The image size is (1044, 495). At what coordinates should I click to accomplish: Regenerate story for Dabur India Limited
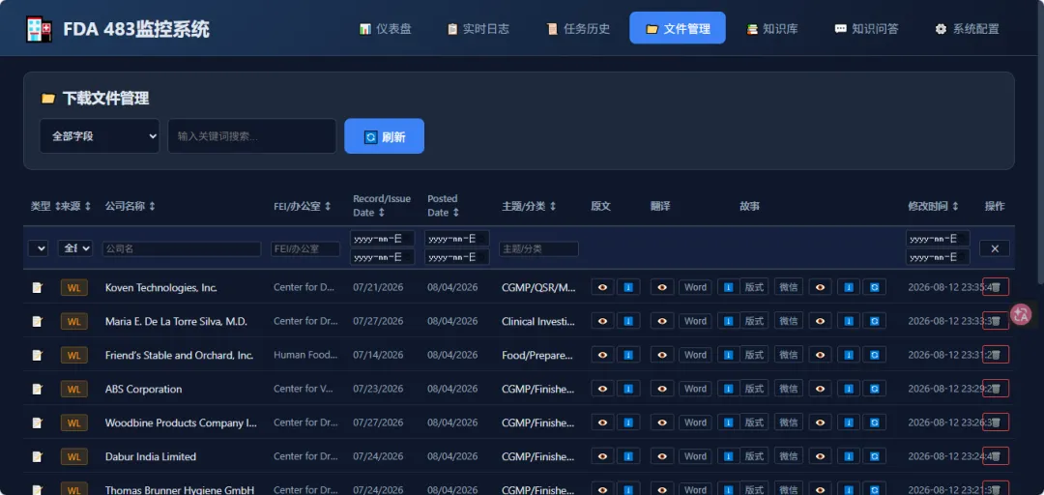(x=874, y=456)
